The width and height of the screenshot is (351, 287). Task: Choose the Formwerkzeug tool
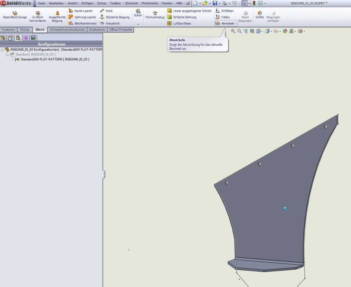click(x=155, y=15)
